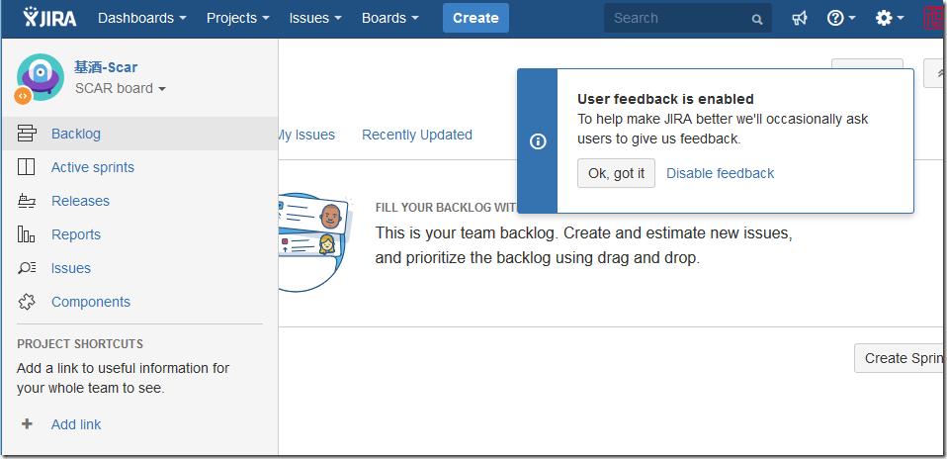The height and width of the screenshot is (459, 947).
Task: Click the Create Sprint button
Action: pyautogui.click(x=901, y=358)
